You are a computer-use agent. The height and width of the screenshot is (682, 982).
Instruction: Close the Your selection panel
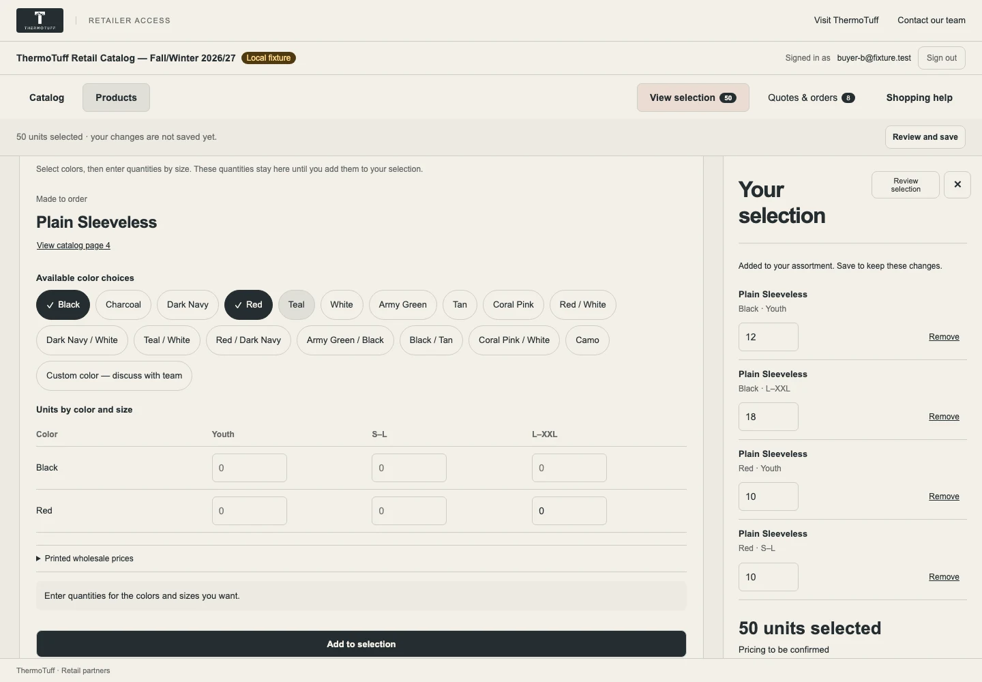(x=957, y=185)
